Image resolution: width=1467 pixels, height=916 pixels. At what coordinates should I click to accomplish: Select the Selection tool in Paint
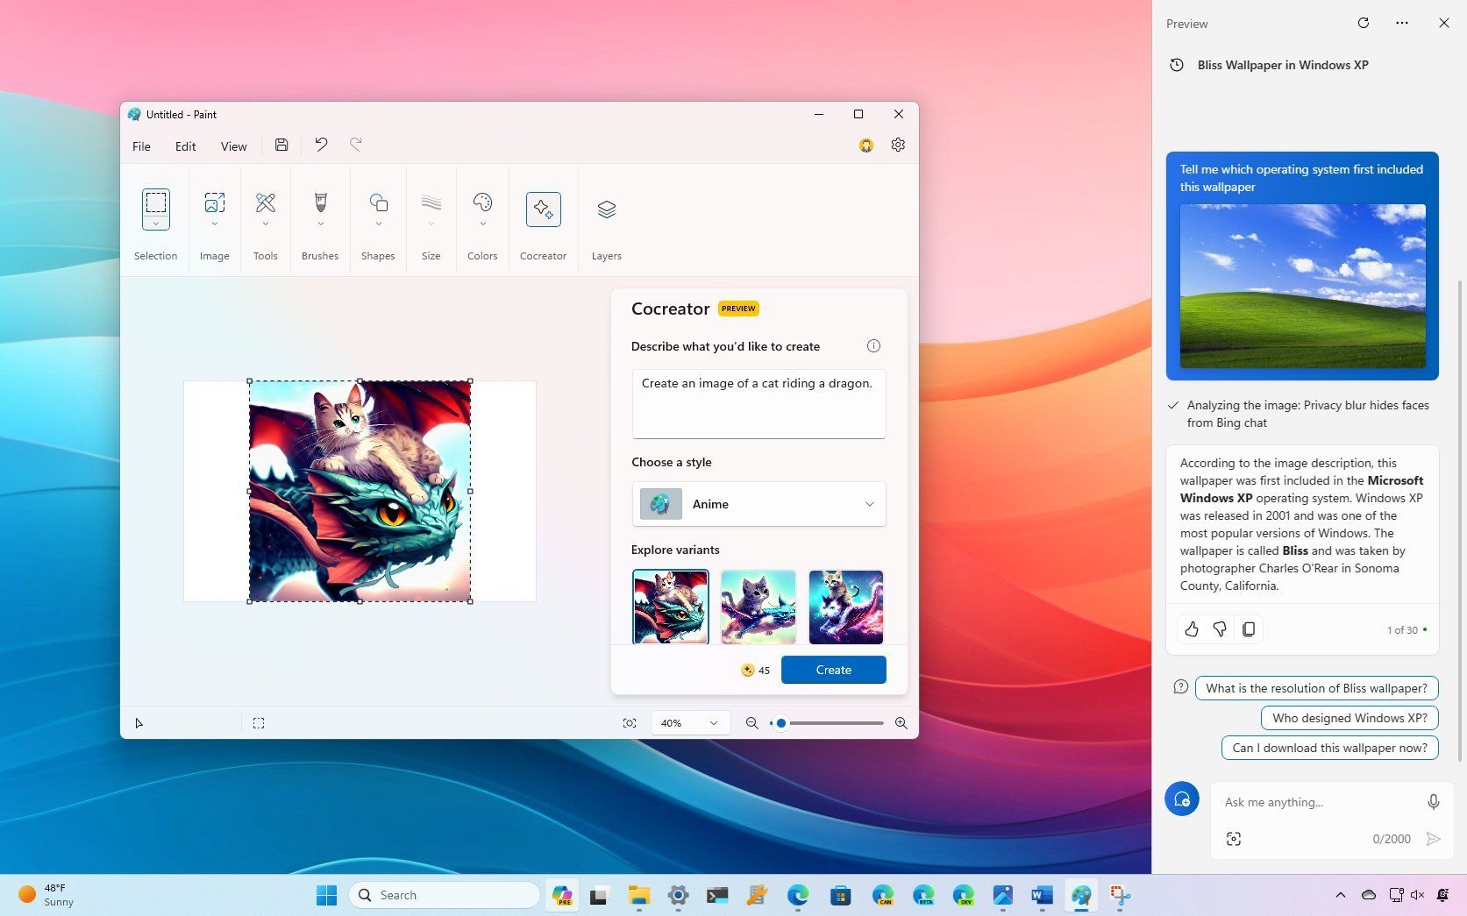(155, 209)
